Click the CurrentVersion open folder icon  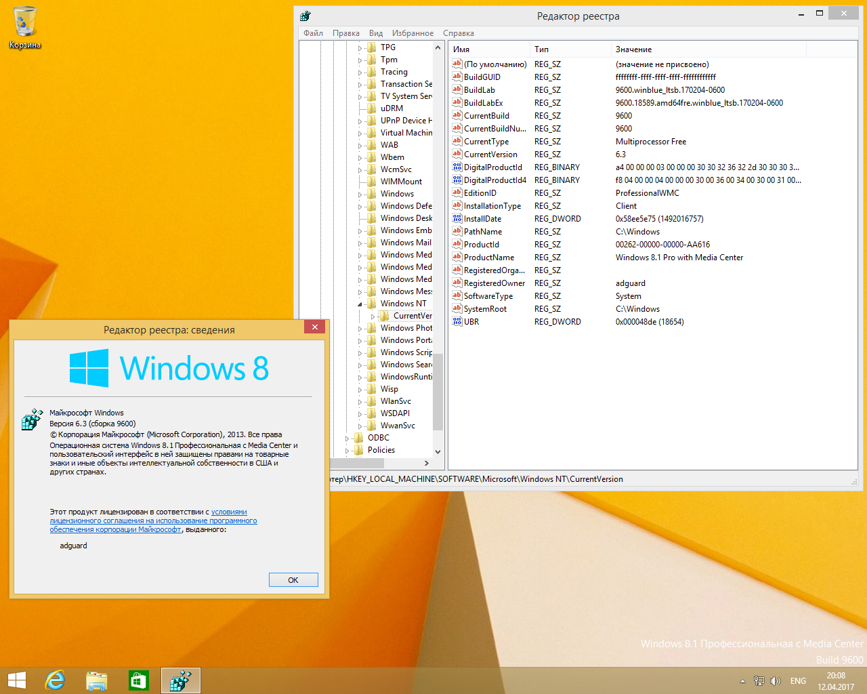tap(384, 315)
